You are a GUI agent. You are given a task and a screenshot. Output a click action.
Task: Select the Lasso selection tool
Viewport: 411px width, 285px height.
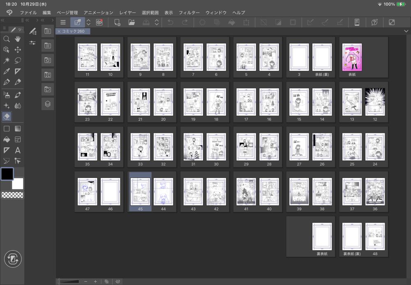click(18, 60)
